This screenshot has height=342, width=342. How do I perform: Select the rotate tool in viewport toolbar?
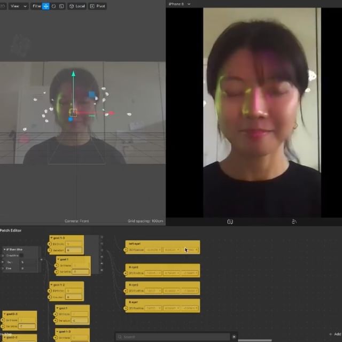coord(53,6)
